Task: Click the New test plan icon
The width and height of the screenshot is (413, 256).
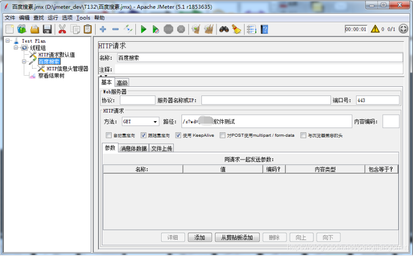Action: click(x=10, y=29)
